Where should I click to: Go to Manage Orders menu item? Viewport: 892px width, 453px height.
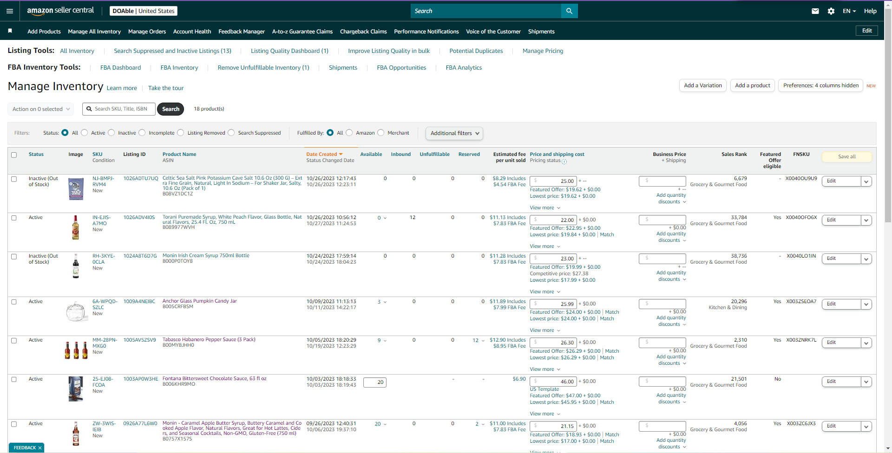tap(147, 32)
